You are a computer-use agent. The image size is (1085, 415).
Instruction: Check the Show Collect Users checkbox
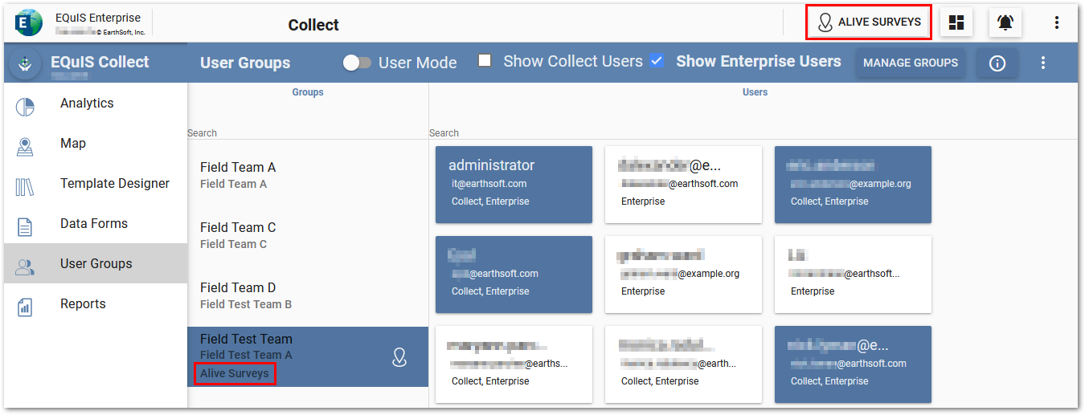coord(485,61)
